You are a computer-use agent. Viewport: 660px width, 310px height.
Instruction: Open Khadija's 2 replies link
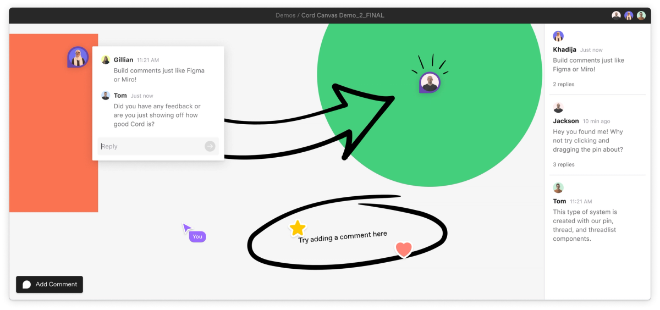(x=564, y=84)
